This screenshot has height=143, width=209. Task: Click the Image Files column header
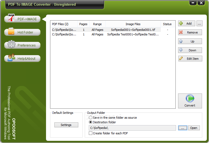(133, 24)
